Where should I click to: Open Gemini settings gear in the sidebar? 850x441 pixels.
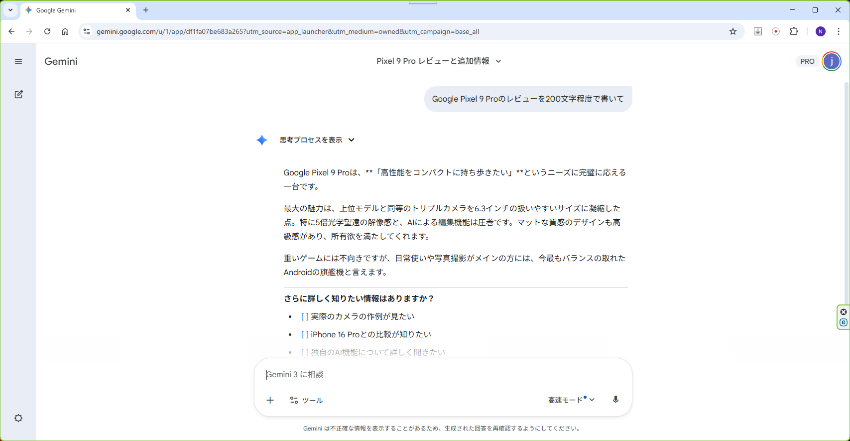point(18,418)
